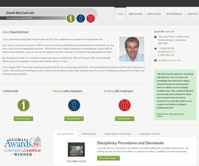Image resolution: width=199 pixels, height=166 pixels.
Task: Switch to the Redundancy tab
Action: point(89,134)
